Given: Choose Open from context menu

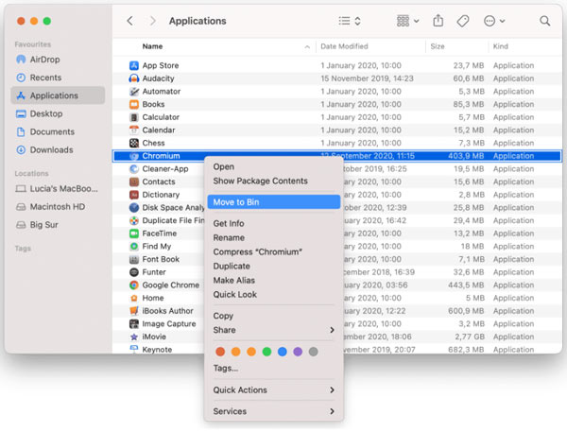Looking at the screenshot, I should coord(274,166).
